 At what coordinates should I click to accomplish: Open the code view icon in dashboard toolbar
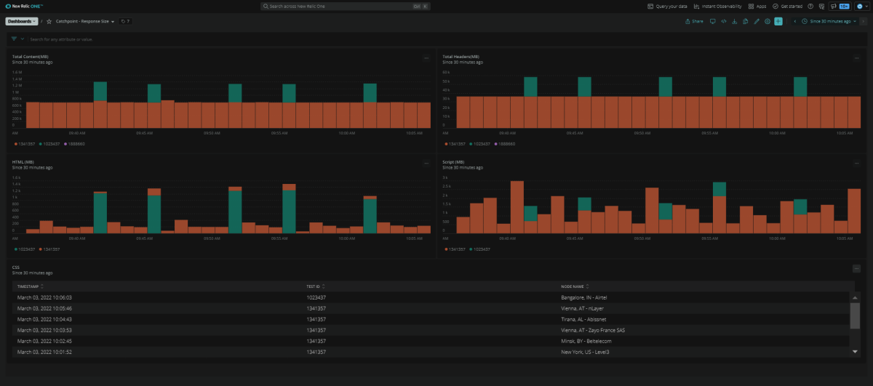tap(724, 21)
